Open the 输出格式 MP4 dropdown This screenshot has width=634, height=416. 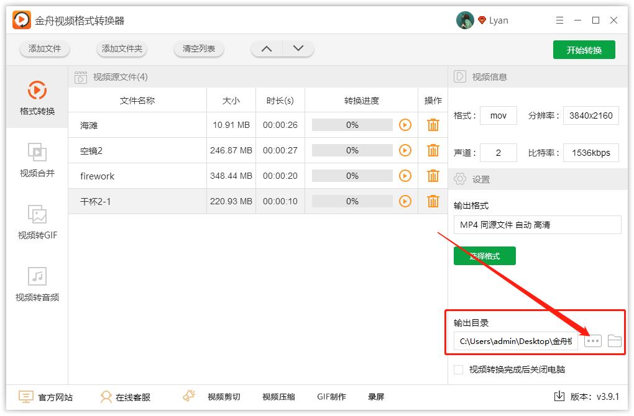537,224
